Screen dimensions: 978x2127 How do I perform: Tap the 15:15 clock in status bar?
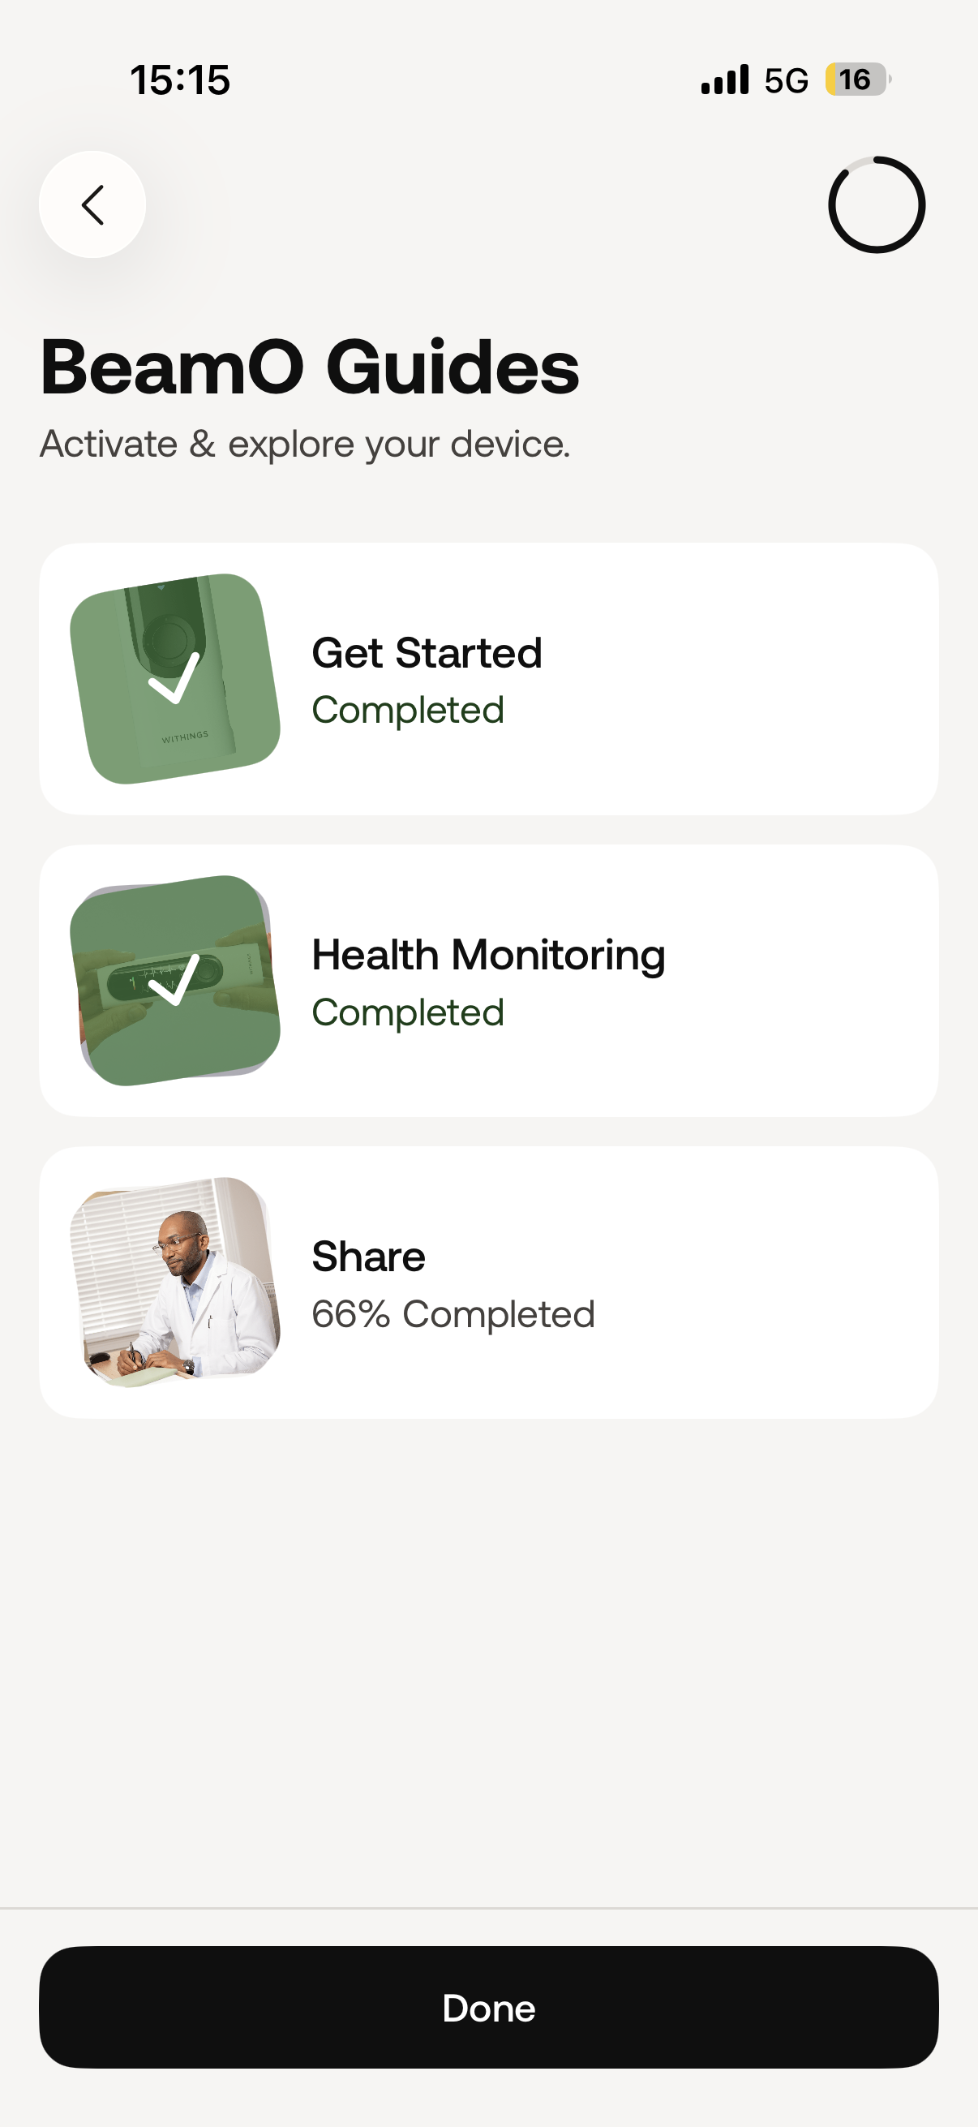coord(180,80)
